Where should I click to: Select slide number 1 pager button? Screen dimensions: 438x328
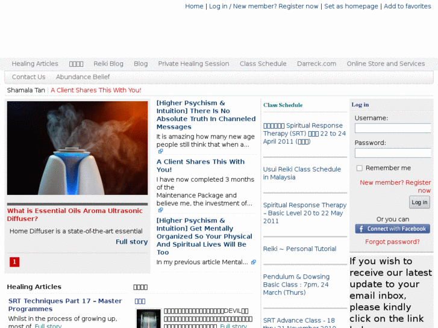14,262
